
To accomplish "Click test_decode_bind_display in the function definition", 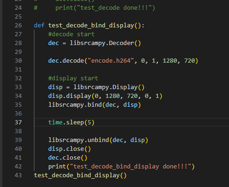I will point(91,26).
